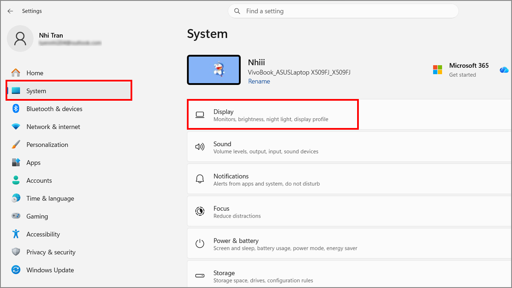The height and width of the screenshot is (288, 512).
Task: Open Accessibility settings in sidebar
Action: [x=69, y=234]
